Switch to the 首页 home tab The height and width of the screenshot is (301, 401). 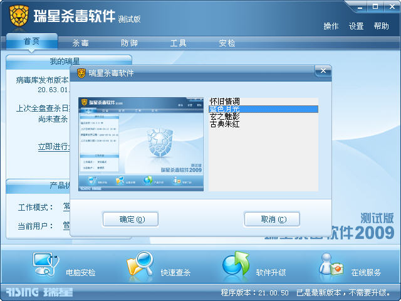32,41
